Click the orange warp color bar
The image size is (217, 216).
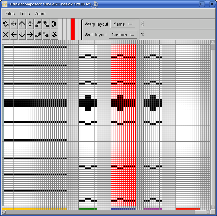click(x=34, y=209)
